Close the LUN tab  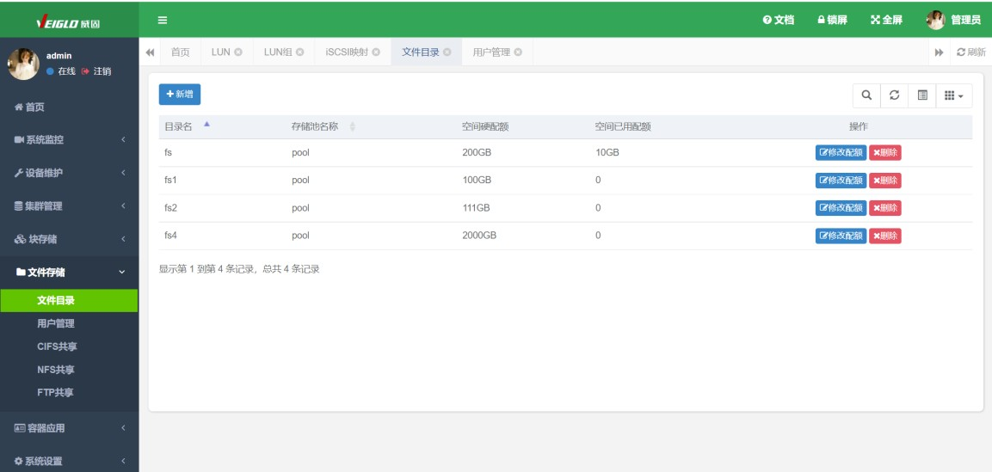[237, 53]
